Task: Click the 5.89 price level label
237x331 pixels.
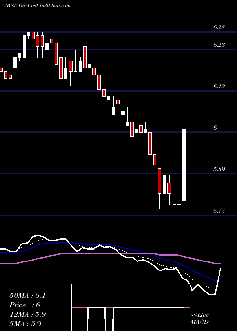Action: pos(219,169)
